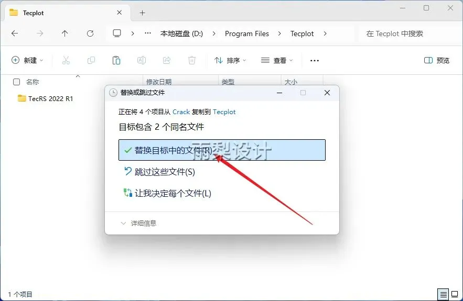Image resolution: width=463 pixels, height=301 pixels.
Task: Minimize the File Explorer window
Action: point(403,8)
